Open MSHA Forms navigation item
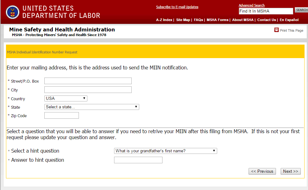This screenshot has height=190, width=308. click(217, 20)
